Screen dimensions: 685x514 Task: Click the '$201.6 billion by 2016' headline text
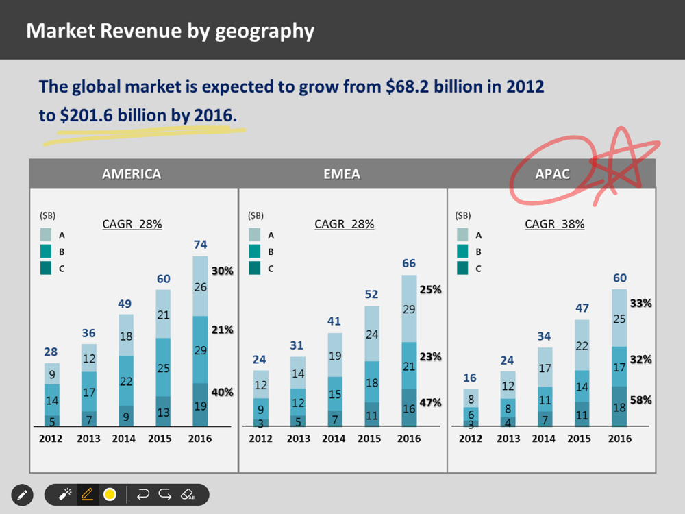tap(147, 115)
